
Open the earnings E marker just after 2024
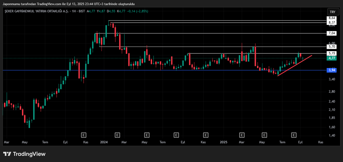[x=117, y=135]
